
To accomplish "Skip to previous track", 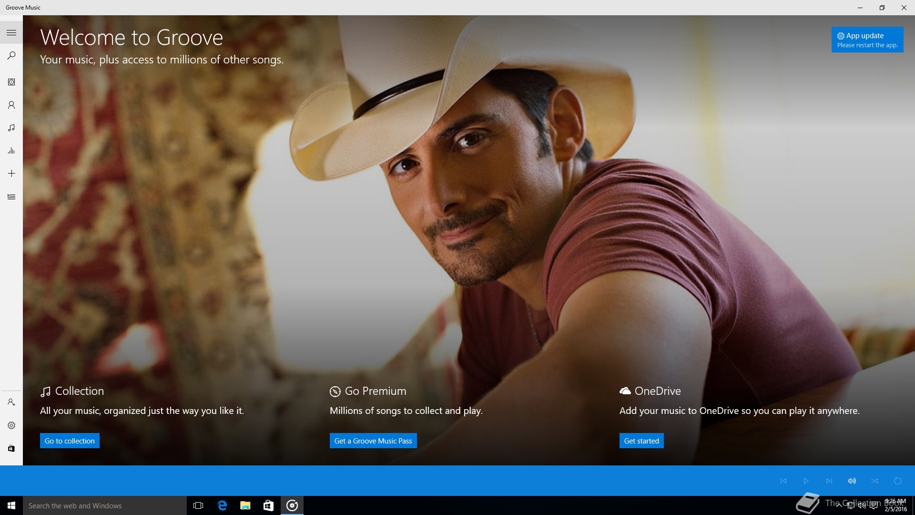I will (783, 481).
